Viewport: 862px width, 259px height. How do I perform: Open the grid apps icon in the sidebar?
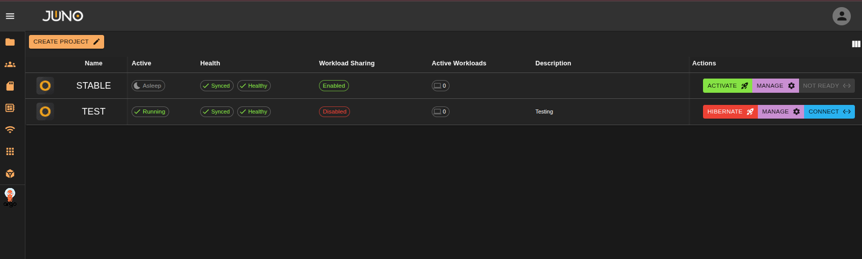coord(10,152)
